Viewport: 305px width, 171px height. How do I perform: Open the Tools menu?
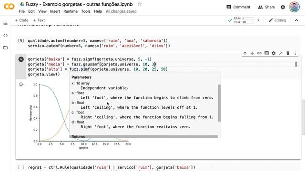86,11
